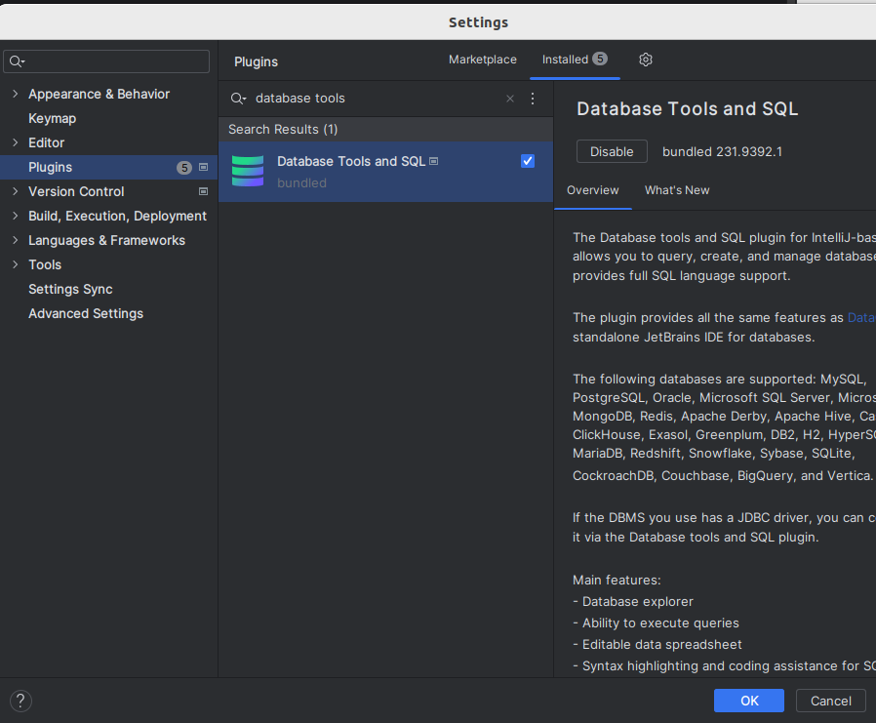Click the Plugins count badge in sidebar
The image size is (876, 723).
(184, 168)
